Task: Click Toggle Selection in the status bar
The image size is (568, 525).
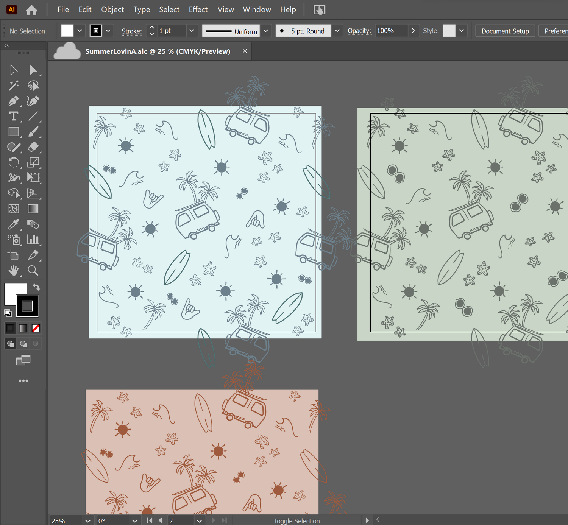Action: click(296, 520)
